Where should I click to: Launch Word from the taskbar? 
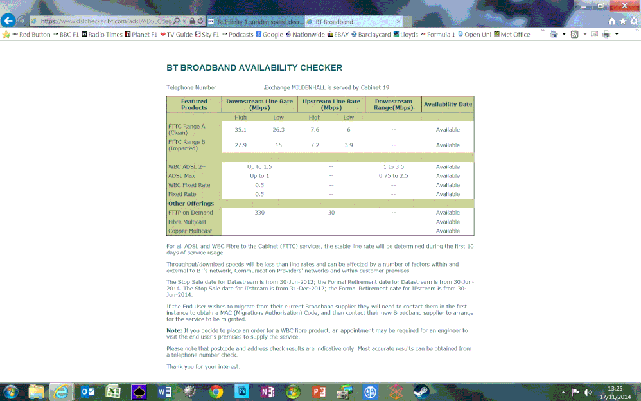pos(164,392)
